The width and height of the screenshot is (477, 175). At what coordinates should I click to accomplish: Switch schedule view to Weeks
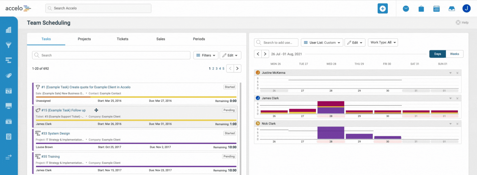(454, 54)
